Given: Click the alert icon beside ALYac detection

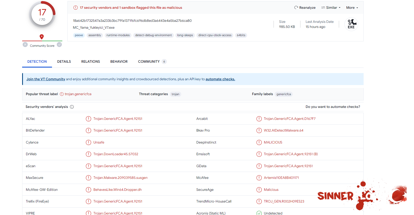Looking at the screenshot, I should (x=89, y=119).
